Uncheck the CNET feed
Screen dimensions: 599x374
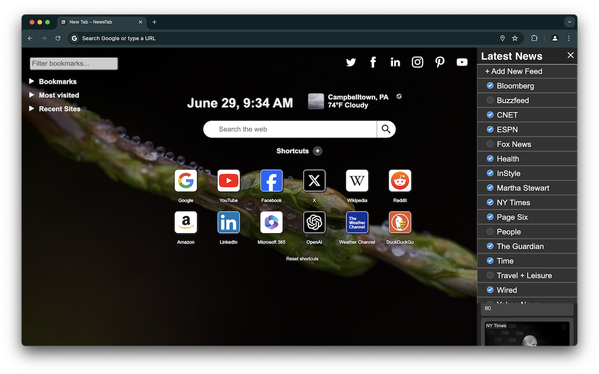click(490, 115)
